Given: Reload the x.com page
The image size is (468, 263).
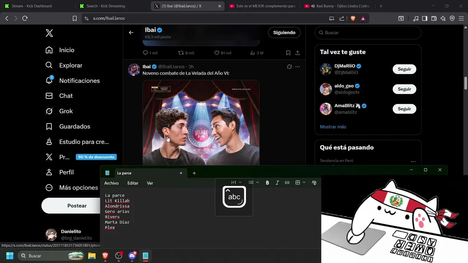Looking at the screenshot, I should click(x=25, y=18).
